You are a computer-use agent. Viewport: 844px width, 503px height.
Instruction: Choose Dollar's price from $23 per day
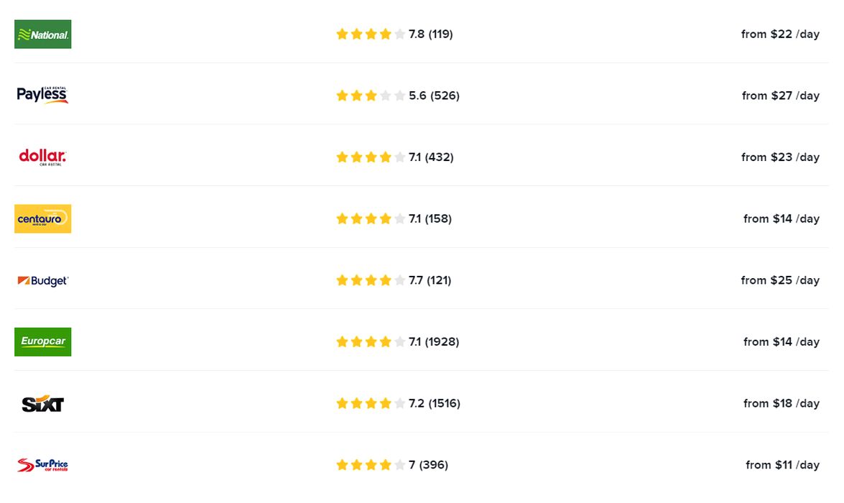(780, 157)
